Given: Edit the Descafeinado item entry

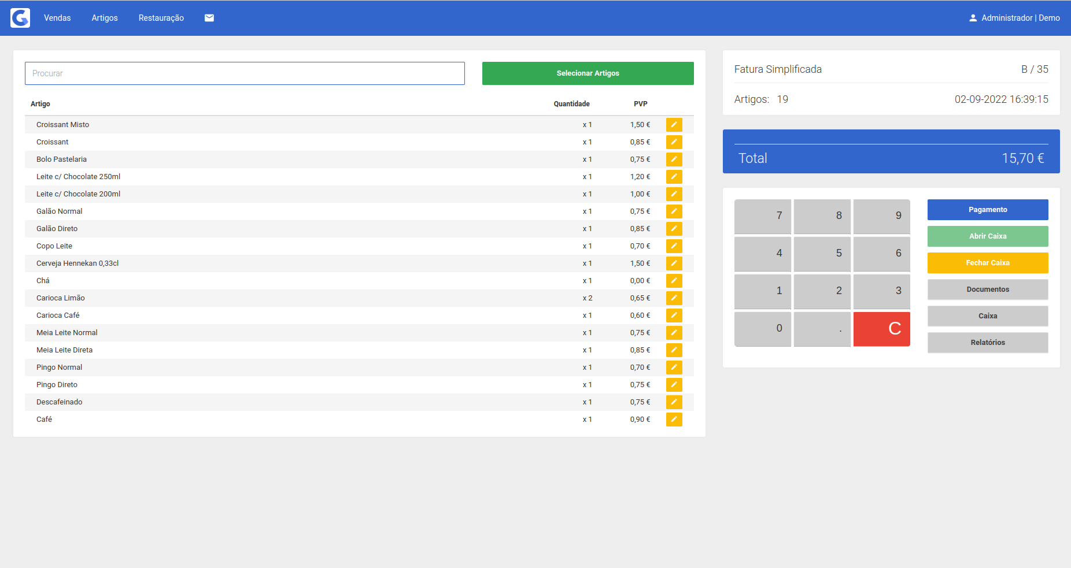Looking at the screenshot, I should (x=674, y=402).
